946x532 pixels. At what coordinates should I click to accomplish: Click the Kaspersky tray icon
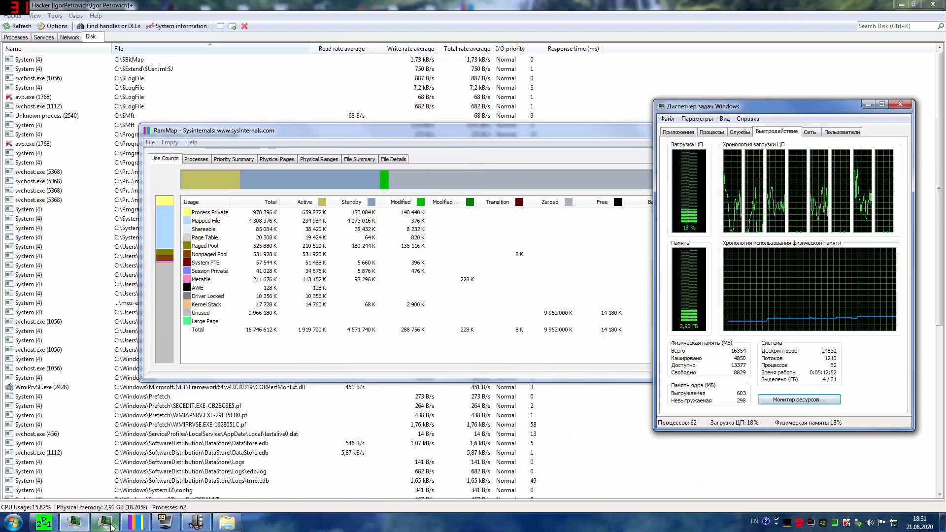tap(846, 523)
